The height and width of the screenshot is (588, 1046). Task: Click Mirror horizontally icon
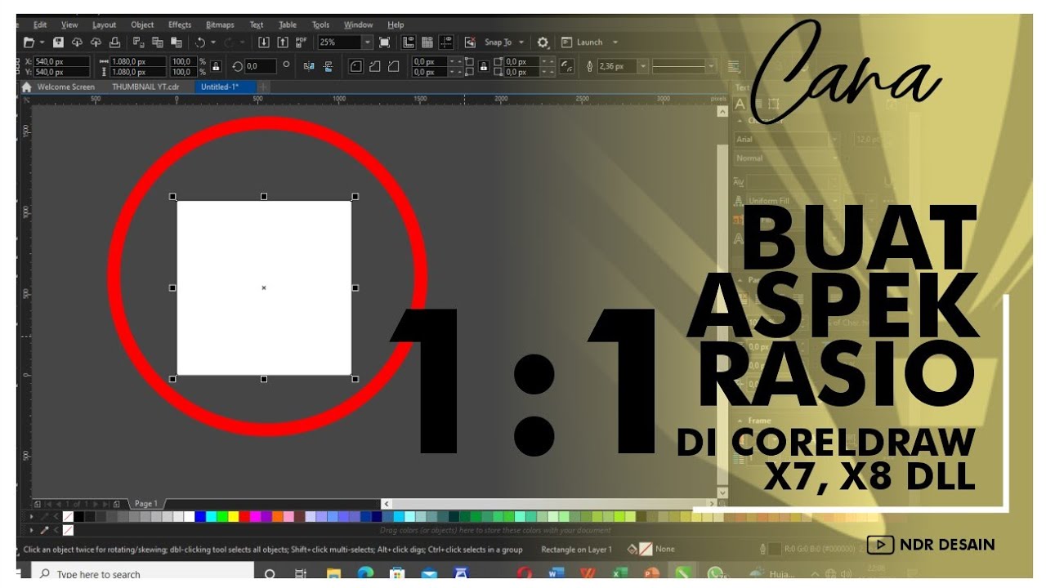(309, 66)
